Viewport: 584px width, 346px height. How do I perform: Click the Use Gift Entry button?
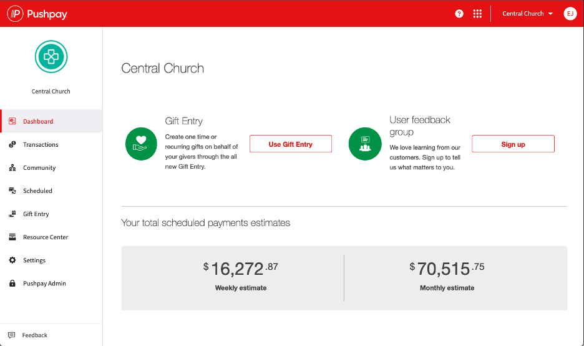click(x=291, y=144)
